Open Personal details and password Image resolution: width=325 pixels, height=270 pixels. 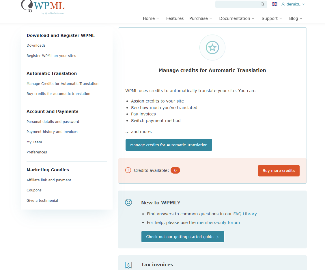(53, 121)
